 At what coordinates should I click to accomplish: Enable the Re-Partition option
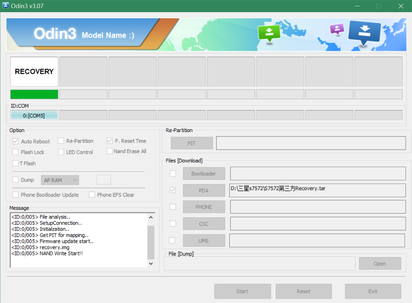(61, 141)
